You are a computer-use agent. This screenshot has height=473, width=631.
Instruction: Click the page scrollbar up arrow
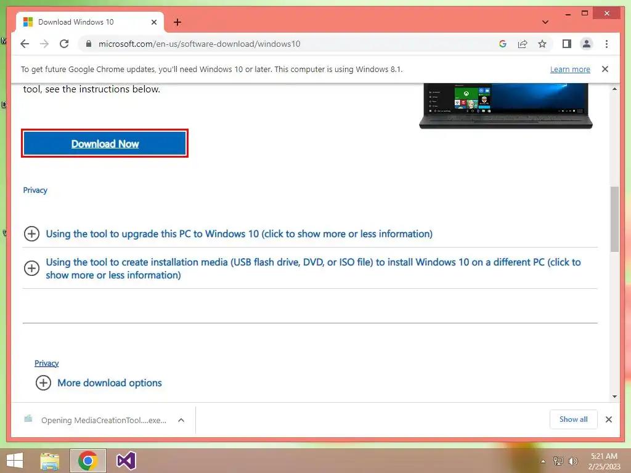(x=614, y=89)
